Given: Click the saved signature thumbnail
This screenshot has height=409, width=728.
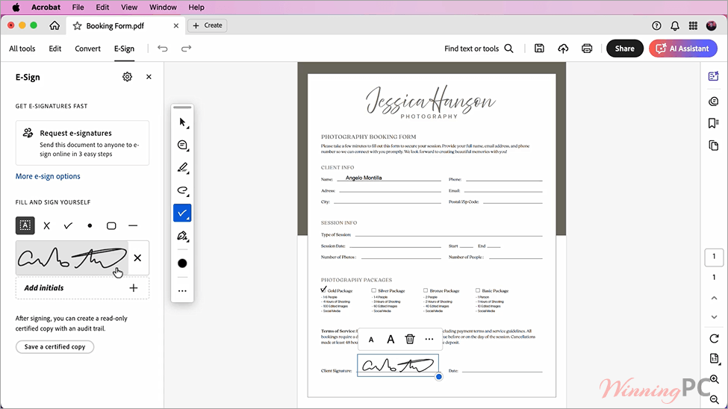Looking at the screenshot, I should (72, 258).
